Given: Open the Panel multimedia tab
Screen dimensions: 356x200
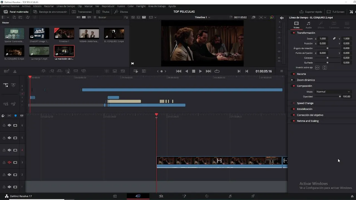Looking at the screenshot, I should [16, 12].
